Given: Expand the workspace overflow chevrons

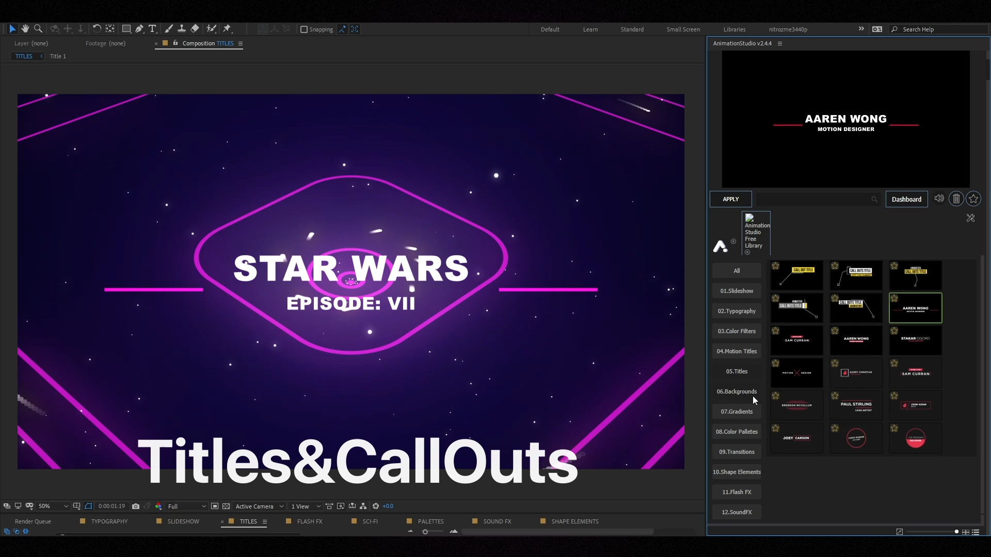Looking at the screenshot, I should [x=861, y=29].
